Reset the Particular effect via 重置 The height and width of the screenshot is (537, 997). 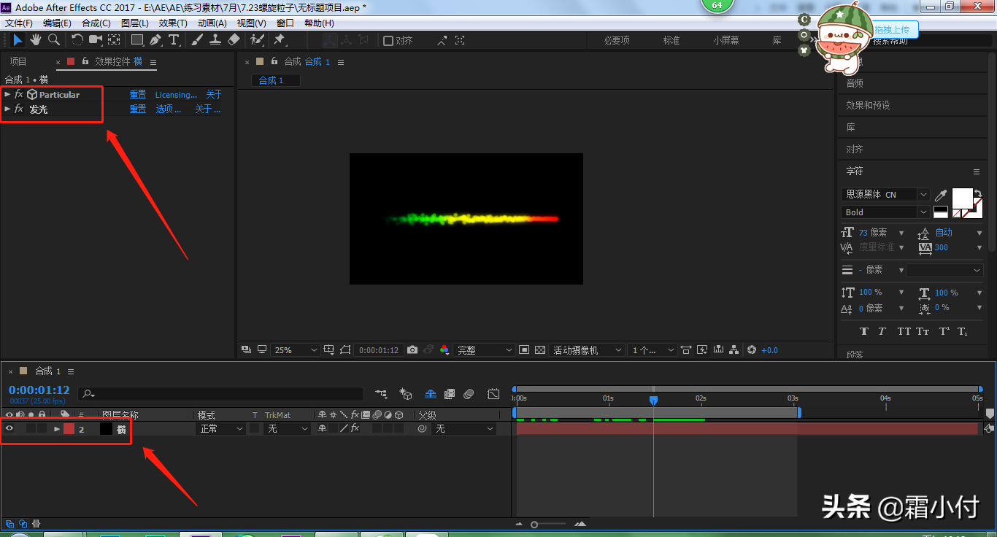point(138,95)
